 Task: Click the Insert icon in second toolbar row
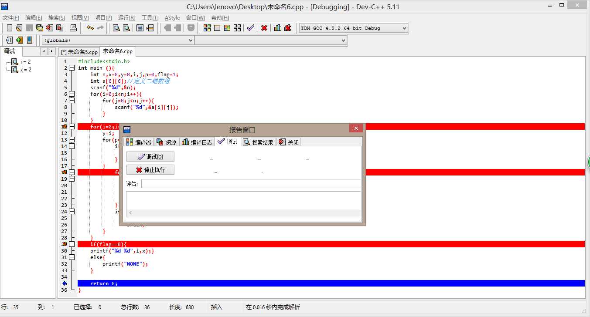pyautogui.click(x=9, y=40)
